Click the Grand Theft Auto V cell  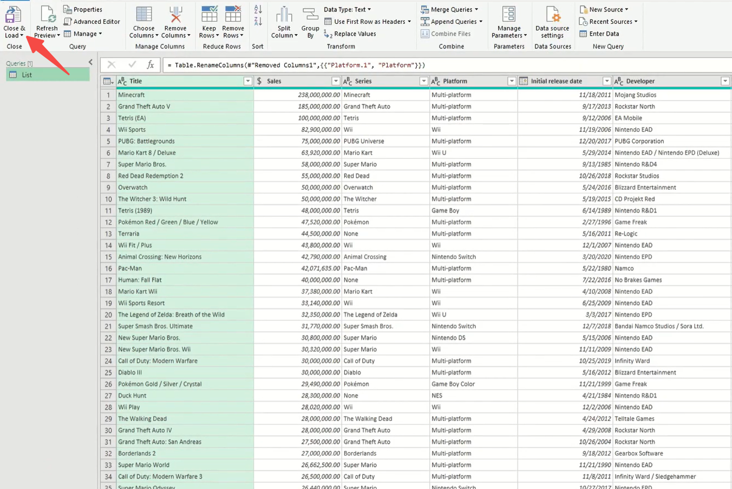[x=185, y=106]
